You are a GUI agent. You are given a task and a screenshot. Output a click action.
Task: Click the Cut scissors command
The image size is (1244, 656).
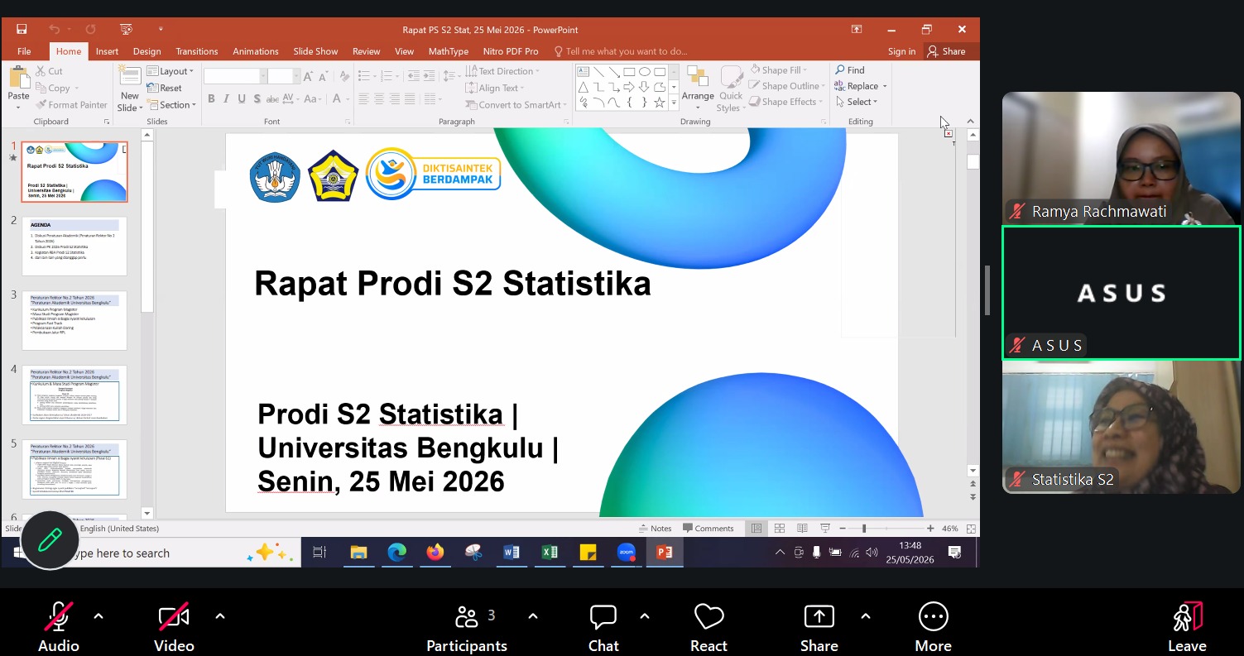coord(49,71)
